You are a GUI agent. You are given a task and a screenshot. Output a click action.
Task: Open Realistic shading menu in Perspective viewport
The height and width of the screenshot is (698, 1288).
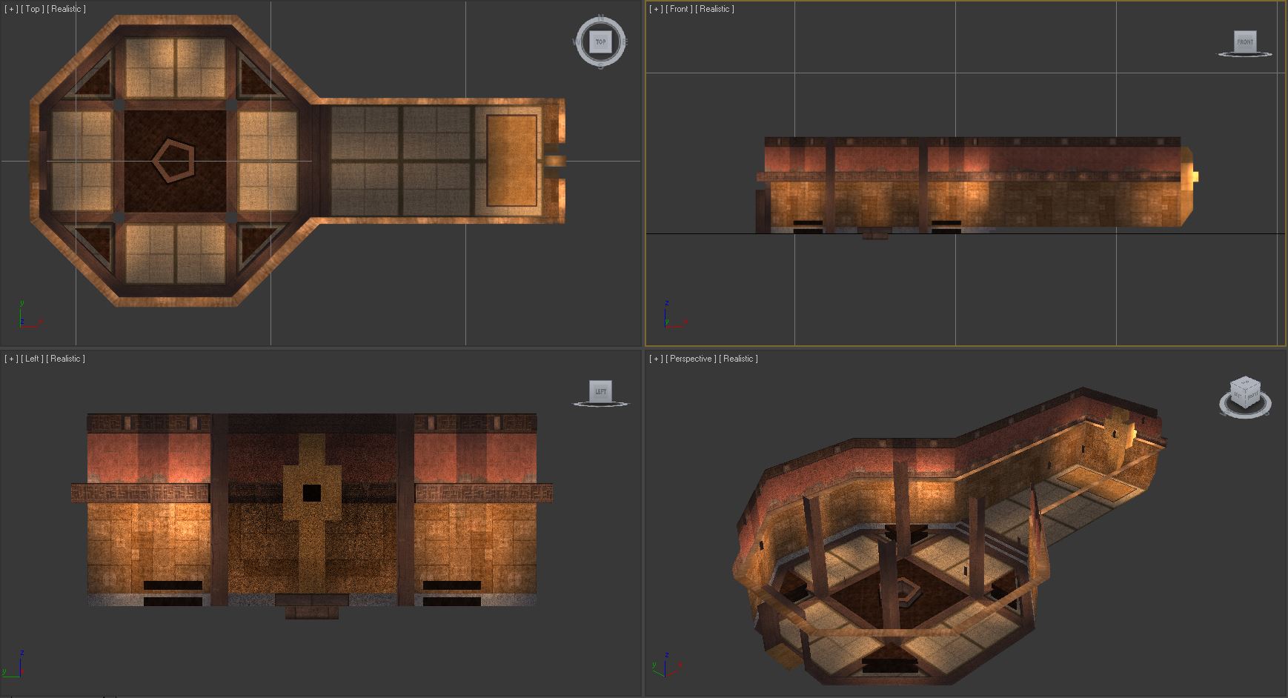pyautogui.click(x=739, y=359)
